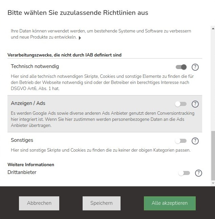Open the Drittanbieter question mark icon
The width and height of the screenshot is (215, 219).
pos(198,173)
